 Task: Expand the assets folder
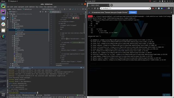pos(13,24)
